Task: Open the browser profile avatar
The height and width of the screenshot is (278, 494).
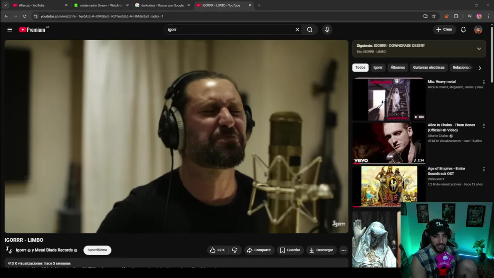Action: tap(479, 16)
